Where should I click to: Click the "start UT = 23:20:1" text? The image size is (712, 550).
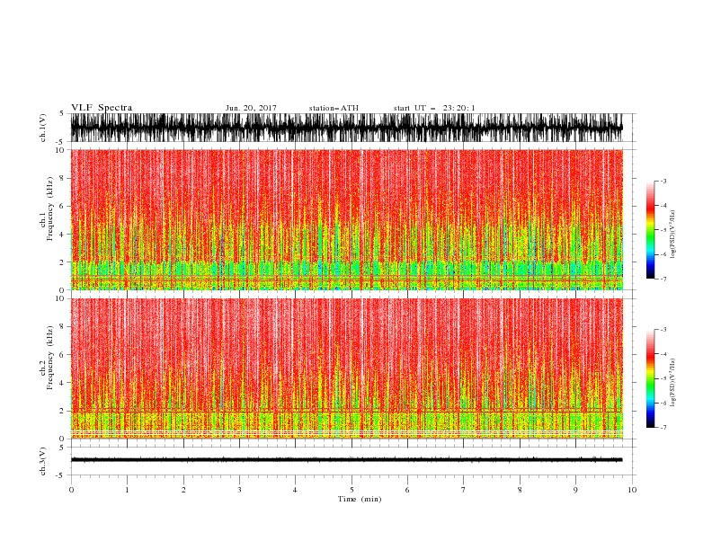pos(434,108)
